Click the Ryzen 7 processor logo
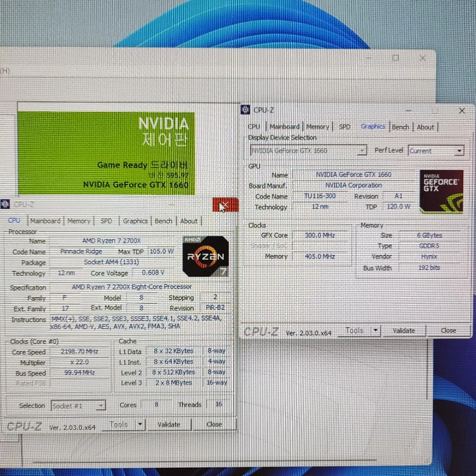 [206, 256]
